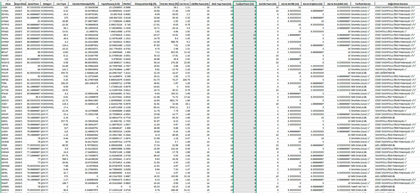
Task: Click FMIZP's ADİL DEĞERİNDE valuation cell
Action: [397, 73]
